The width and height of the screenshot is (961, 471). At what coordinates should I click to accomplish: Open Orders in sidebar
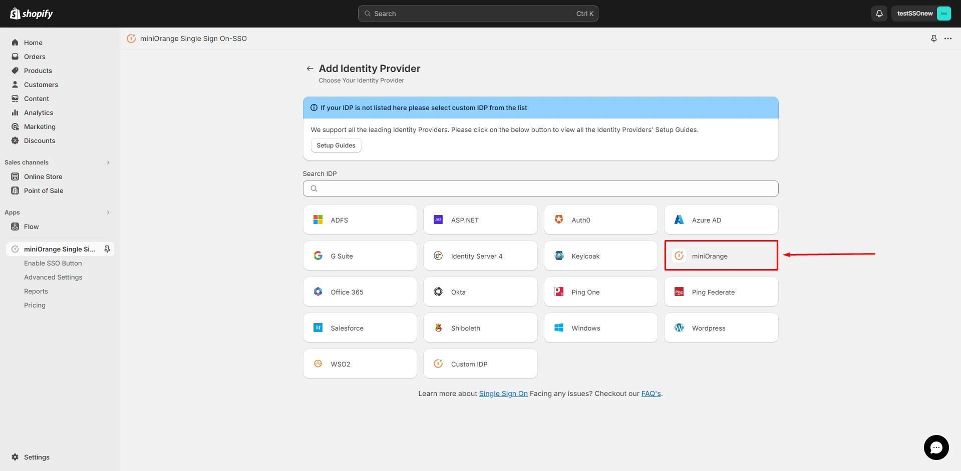point(35,56)
